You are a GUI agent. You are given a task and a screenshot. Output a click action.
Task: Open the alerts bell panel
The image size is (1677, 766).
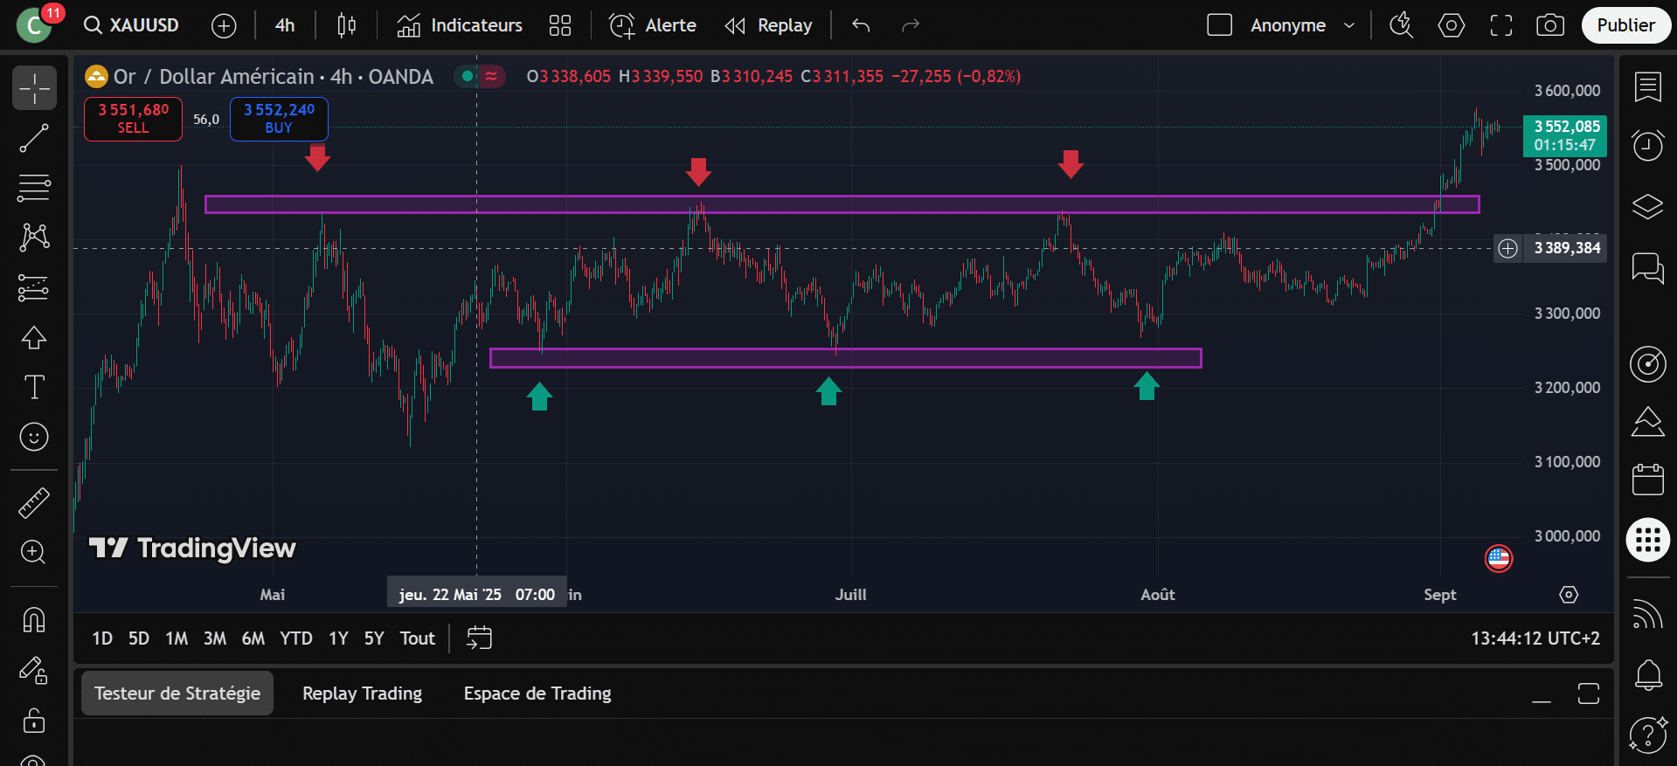(1647, 674)
